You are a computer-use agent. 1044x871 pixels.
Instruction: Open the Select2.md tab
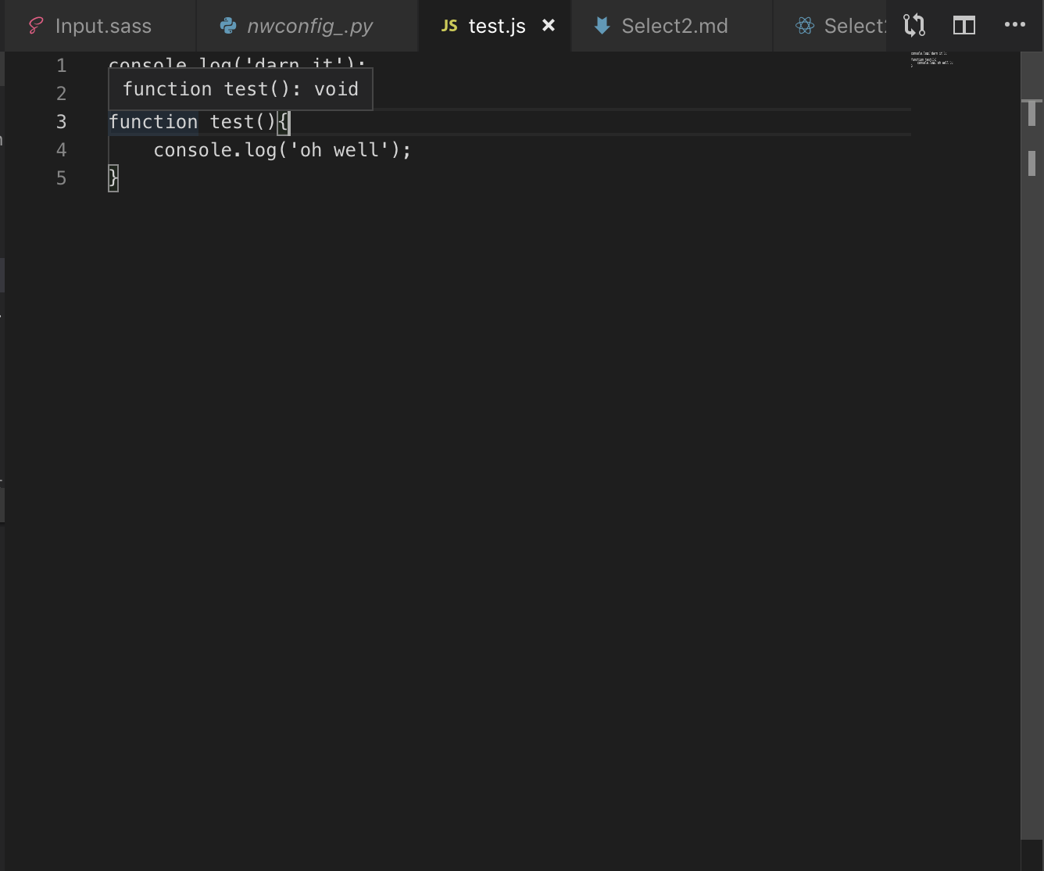[x=673, y=26]
